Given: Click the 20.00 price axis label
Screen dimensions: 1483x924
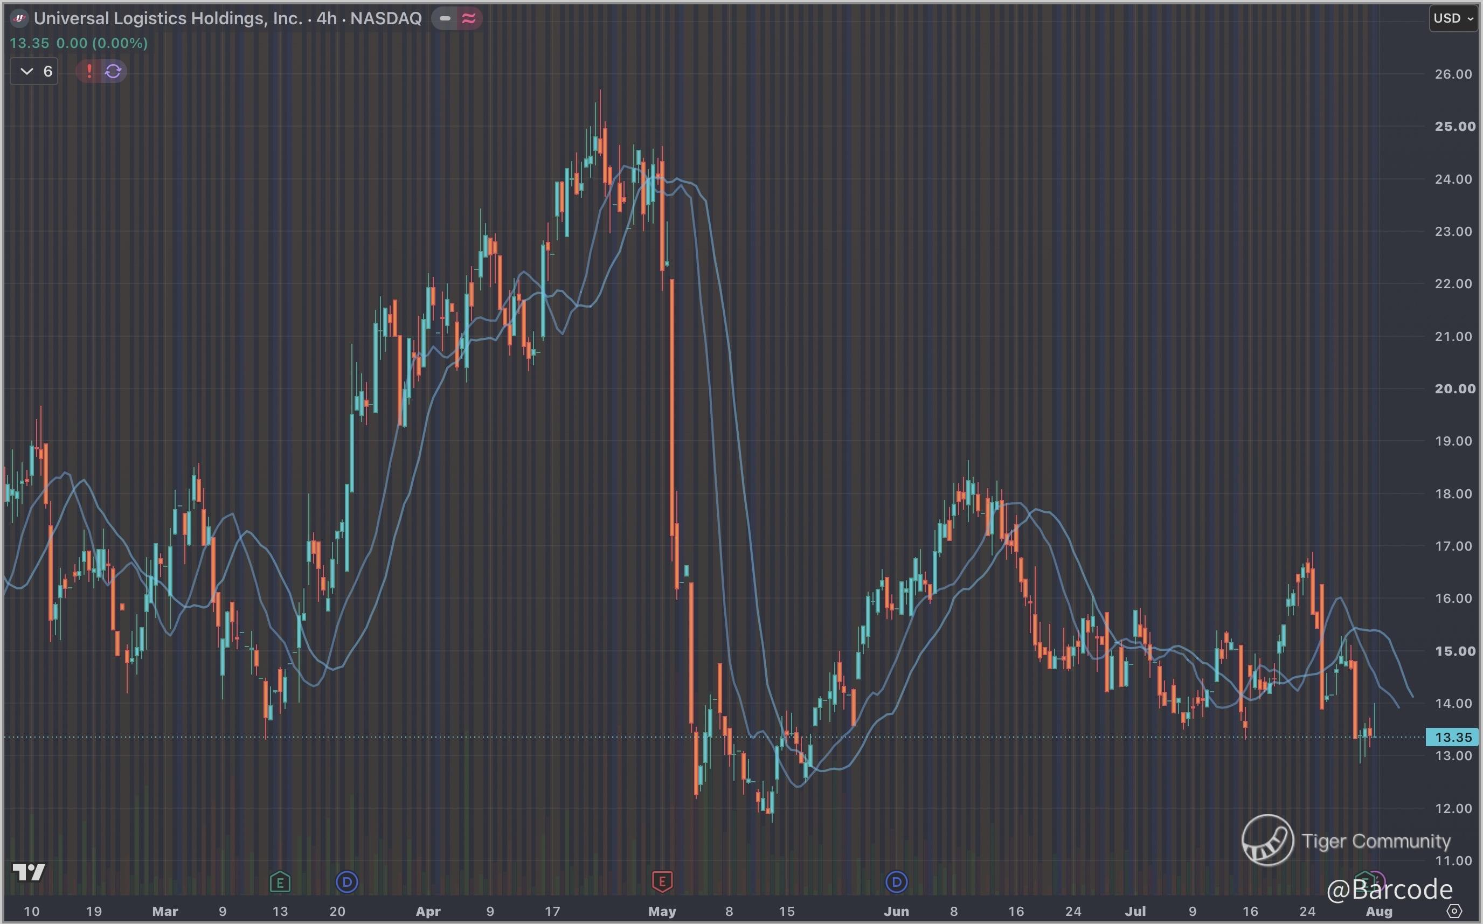Looking at the screenshot, I should [x=1454, y=388].
